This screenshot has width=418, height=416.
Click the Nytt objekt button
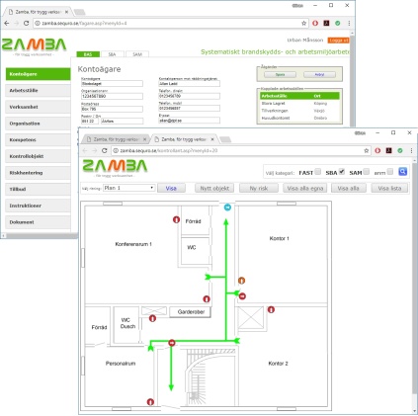pos(214,188)
